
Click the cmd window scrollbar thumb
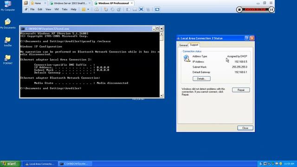point(161,38)
